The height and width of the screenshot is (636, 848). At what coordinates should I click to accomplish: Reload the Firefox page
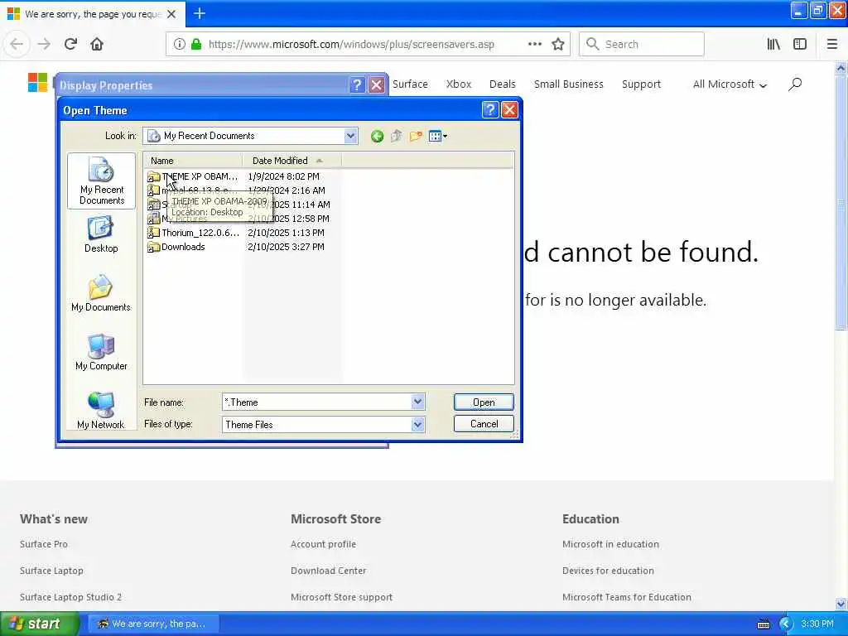[x=70, y=44]
